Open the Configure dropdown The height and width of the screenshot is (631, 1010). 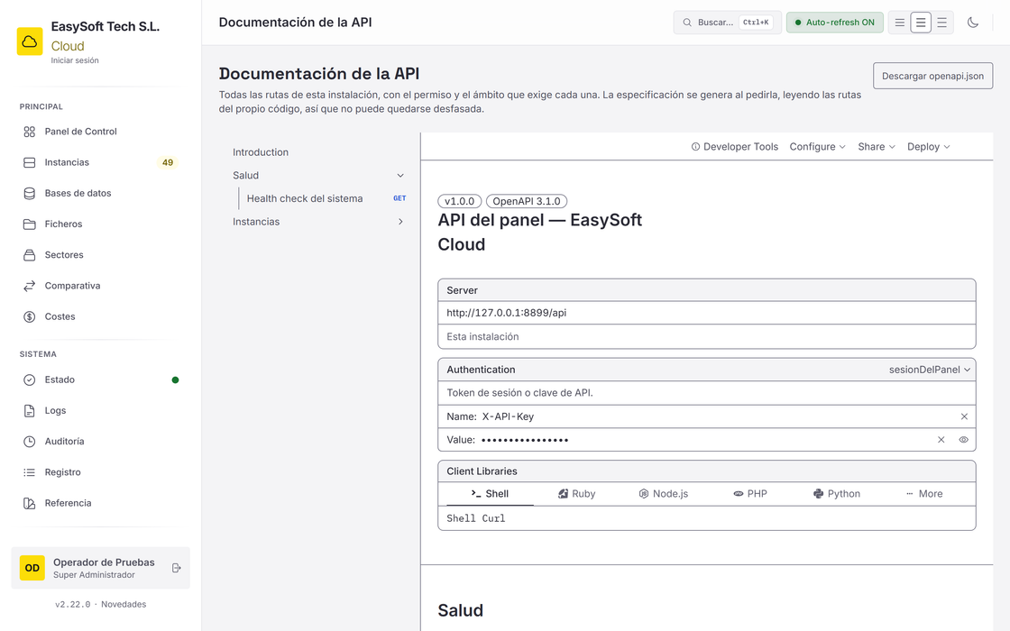817,147
